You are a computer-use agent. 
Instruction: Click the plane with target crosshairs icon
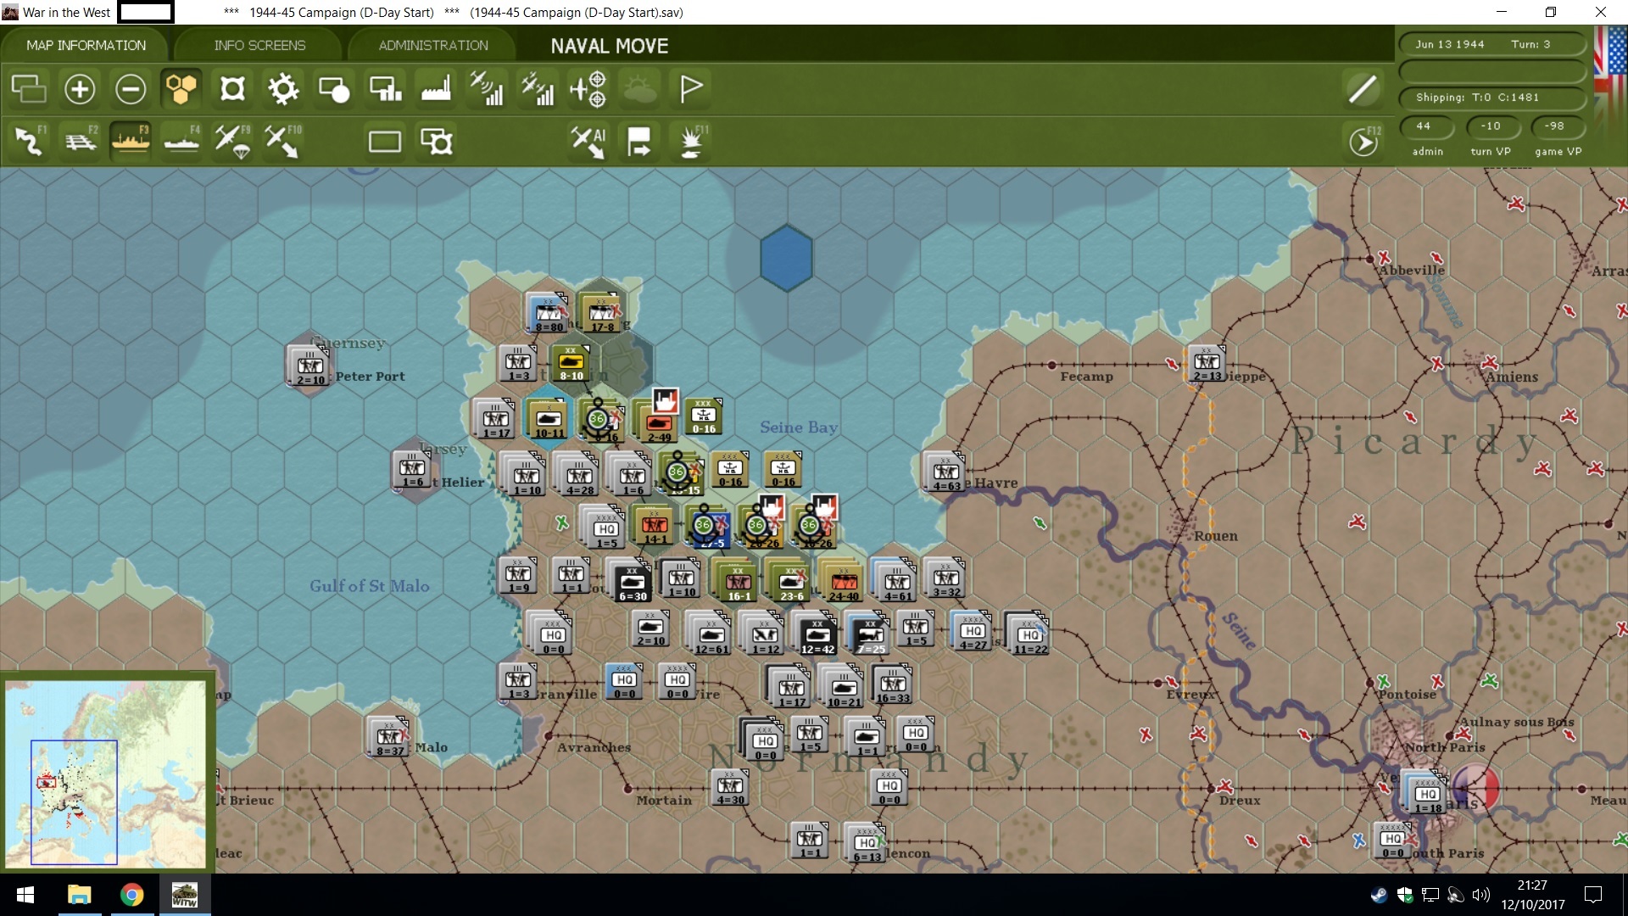tap(588, 89)
